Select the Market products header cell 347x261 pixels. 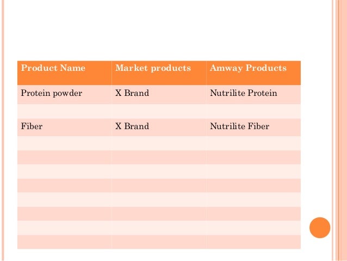[x=159, y=73]
